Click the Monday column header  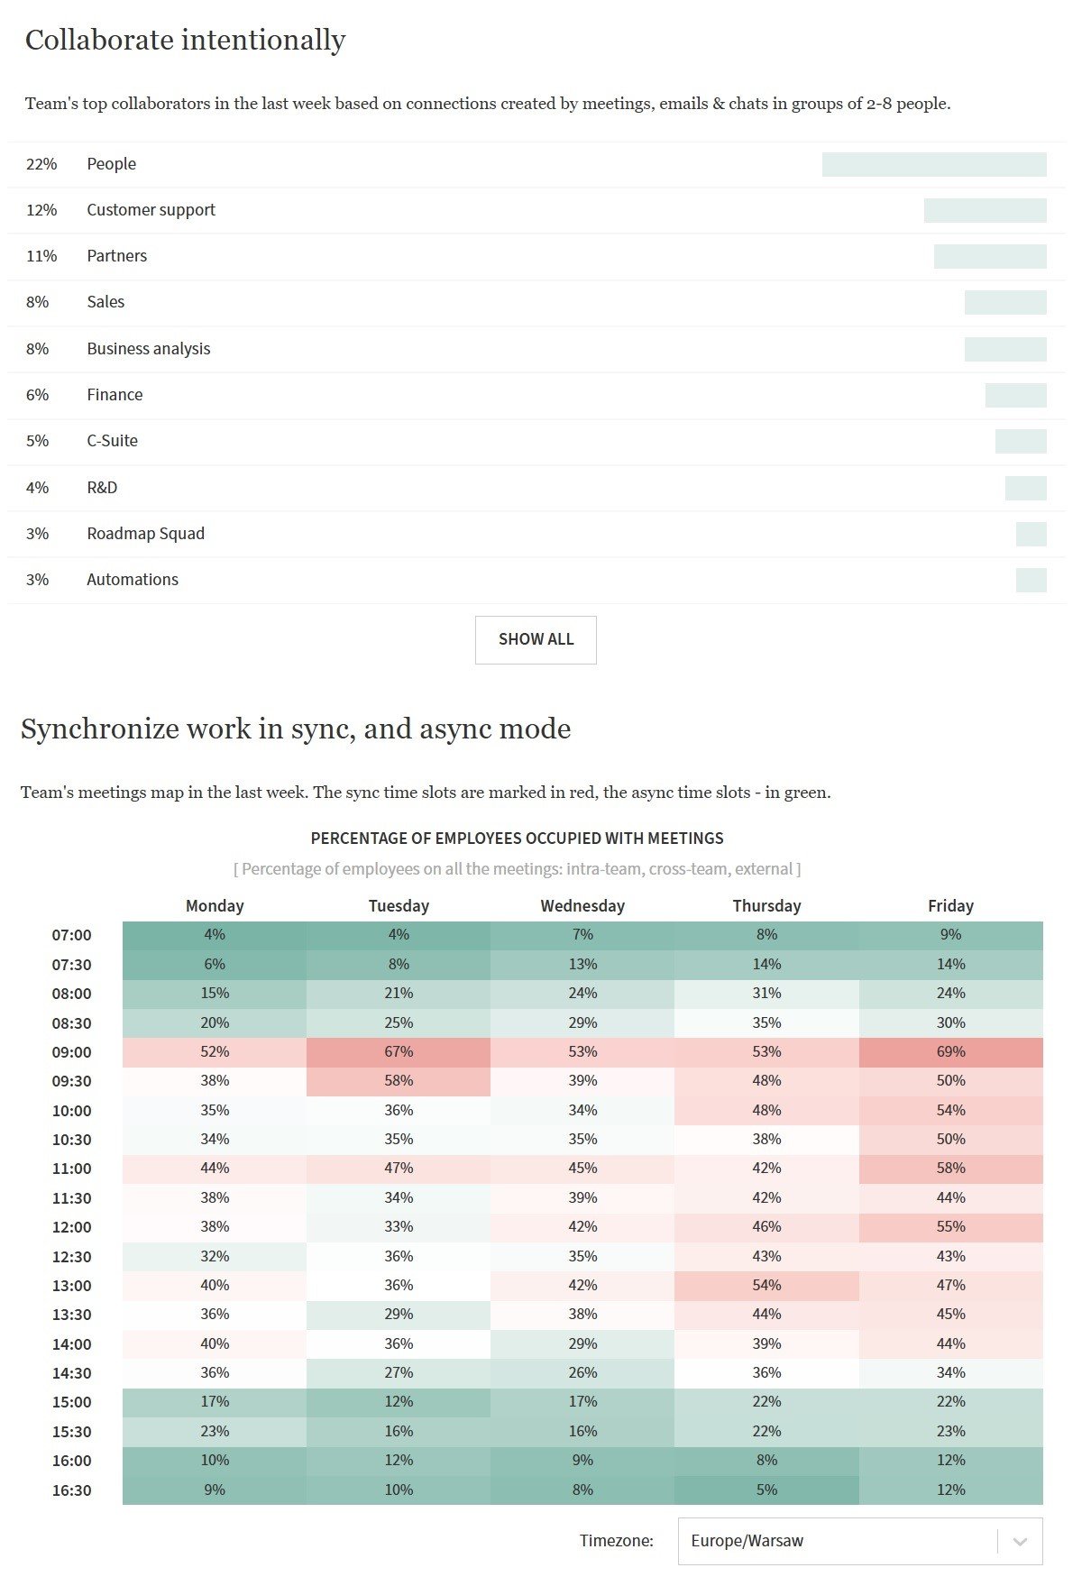click(x=215, y=906)
